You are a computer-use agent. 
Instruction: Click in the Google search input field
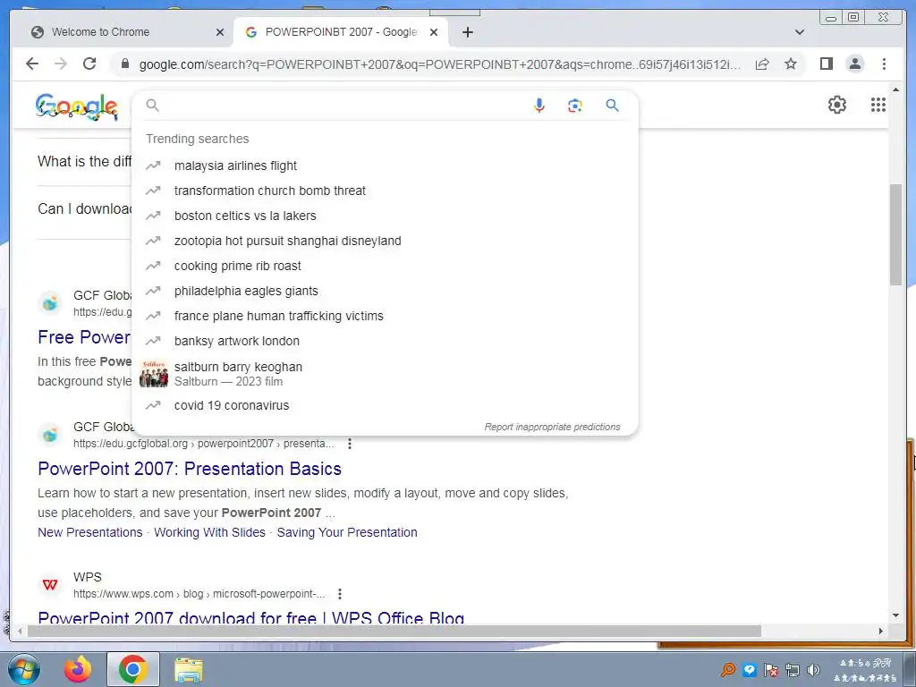tap(344, 106)
